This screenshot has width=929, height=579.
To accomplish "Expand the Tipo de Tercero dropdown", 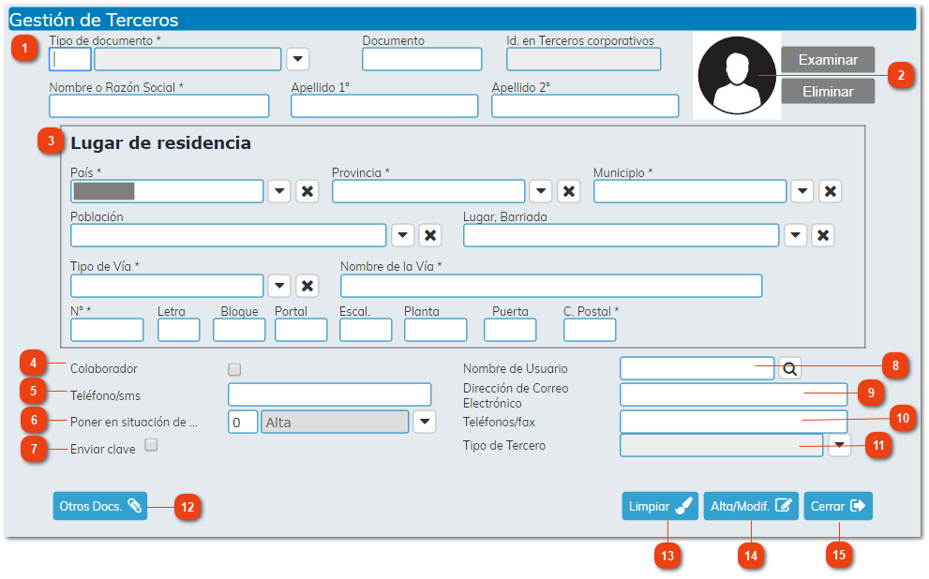I will tap(839, 446).
